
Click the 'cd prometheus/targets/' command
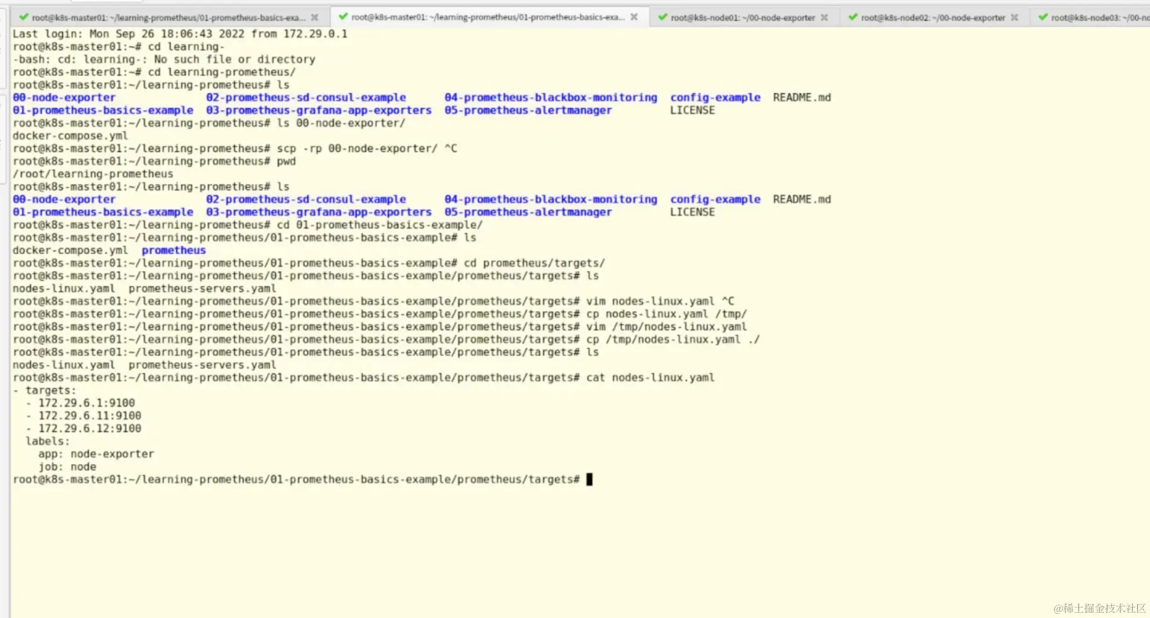coord(534,264)
